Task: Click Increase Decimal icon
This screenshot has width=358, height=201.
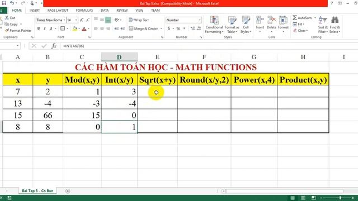Action: coord(192,28)
